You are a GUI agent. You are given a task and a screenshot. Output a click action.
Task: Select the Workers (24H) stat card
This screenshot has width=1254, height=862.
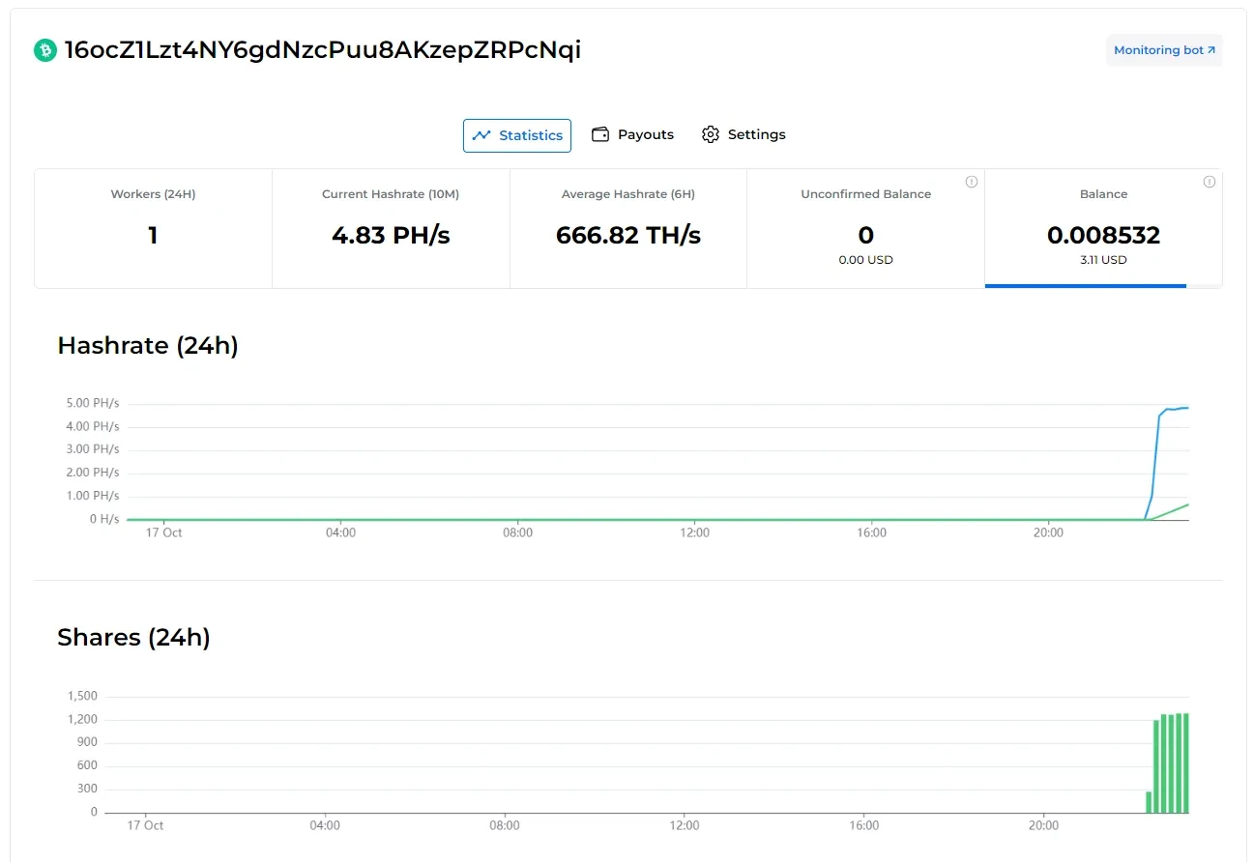pos(153,228)
